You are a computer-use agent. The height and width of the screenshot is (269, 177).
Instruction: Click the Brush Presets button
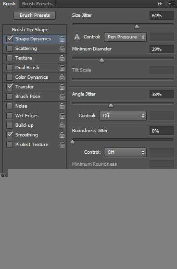tap(35, 15)
